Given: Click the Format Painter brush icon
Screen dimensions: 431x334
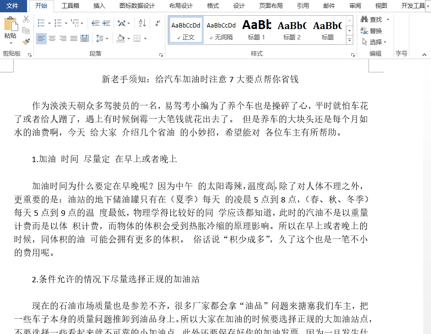Looking at the screenshot, I should (26, 42).
